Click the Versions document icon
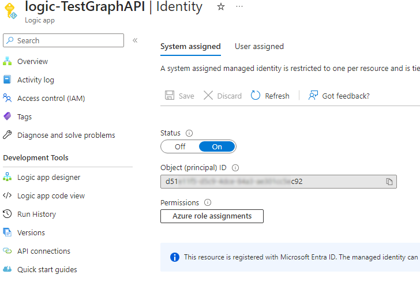The width and height of the screenshot is (420, 286). pos(7,232)
